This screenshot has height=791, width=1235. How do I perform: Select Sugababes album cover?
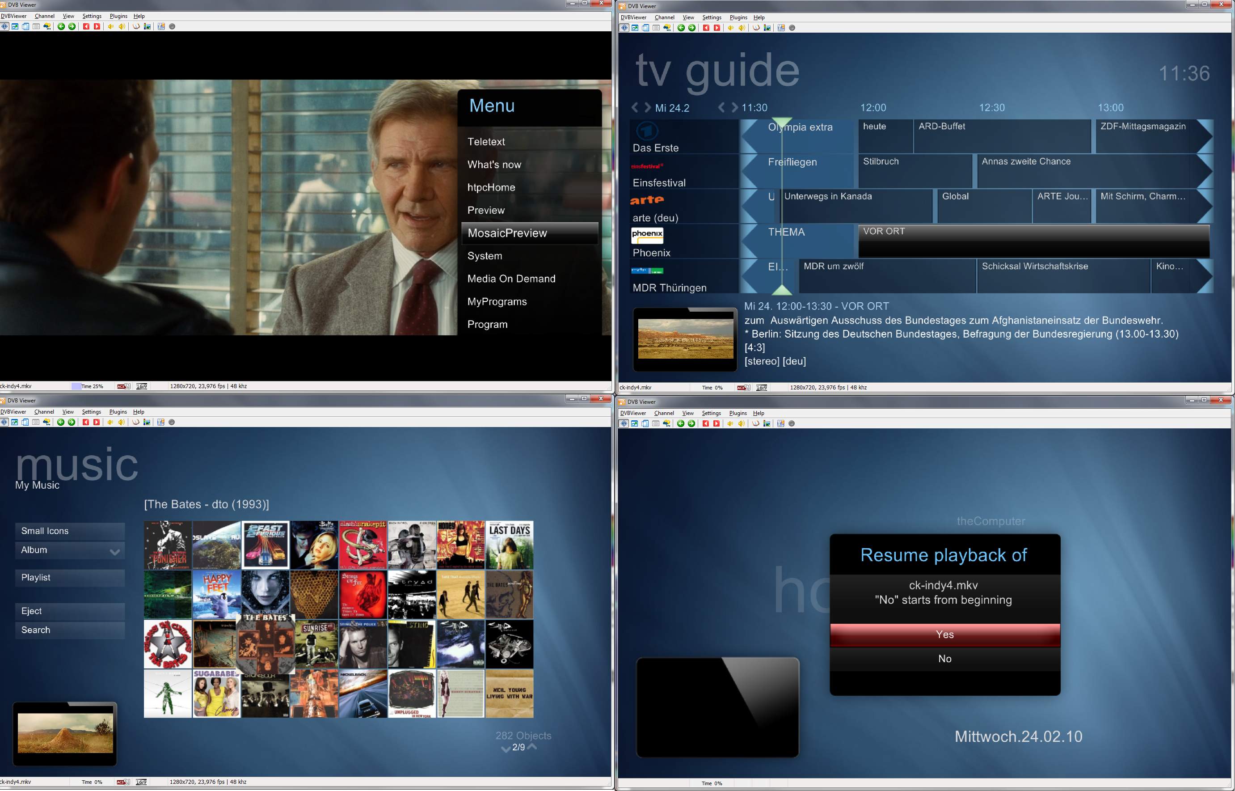(217, 694)
